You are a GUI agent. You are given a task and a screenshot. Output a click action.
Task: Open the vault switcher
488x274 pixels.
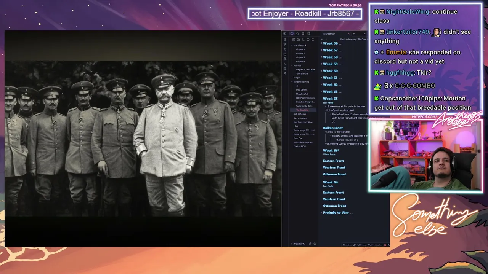pos(299,244)
